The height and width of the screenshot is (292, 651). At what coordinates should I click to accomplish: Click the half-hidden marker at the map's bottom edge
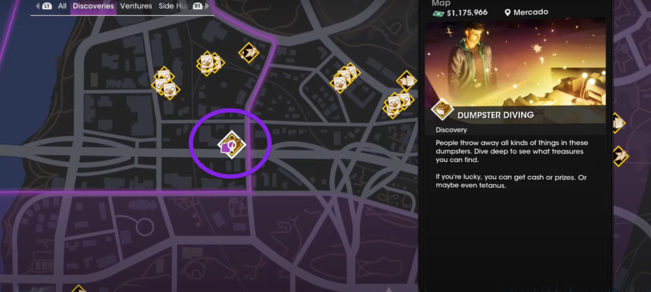pyautogui.click(x=78, y=288)
